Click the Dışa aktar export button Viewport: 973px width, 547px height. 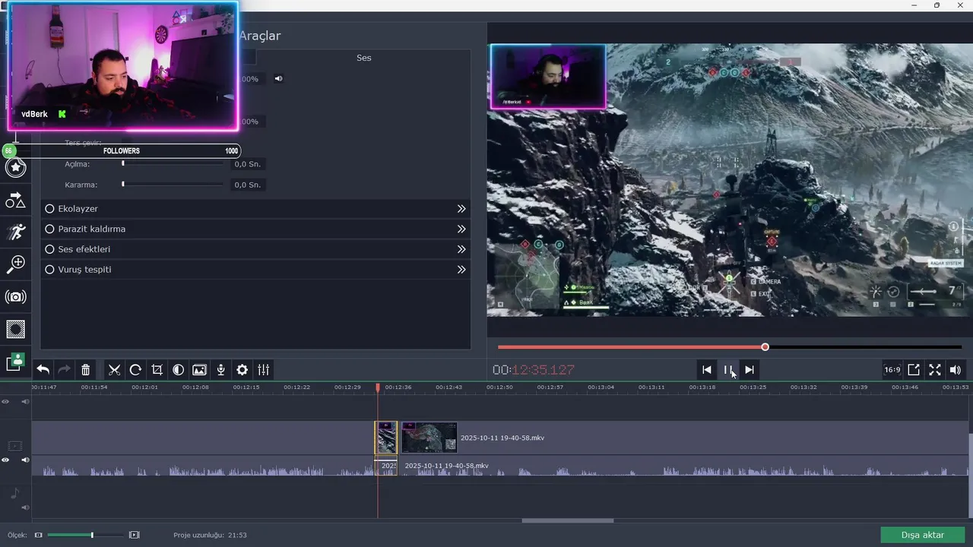[923, 535]
